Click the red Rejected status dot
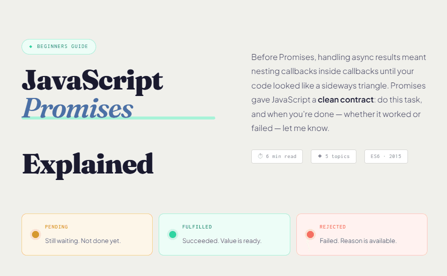Screen dimensions: 447x276 310,234
